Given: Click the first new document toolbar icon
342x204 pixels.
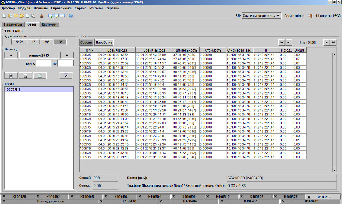Looking at the screenshot, I should (4, 16).
